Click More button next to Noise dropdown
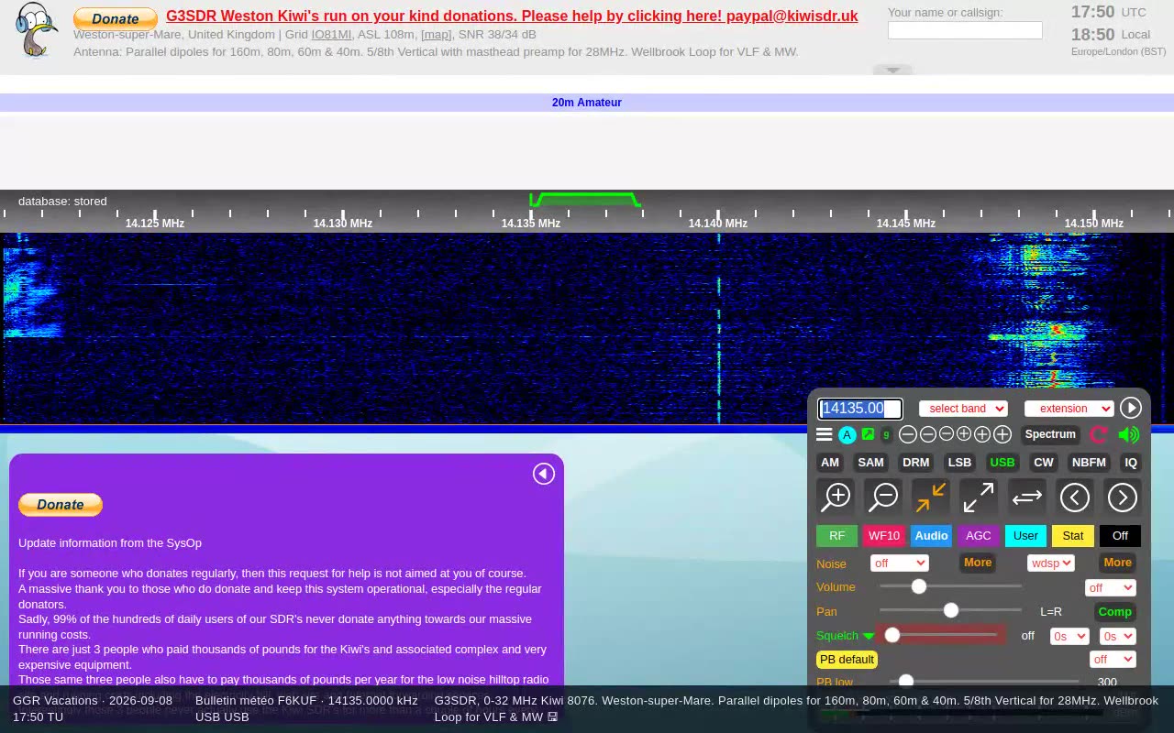 (x=978, y=563)
